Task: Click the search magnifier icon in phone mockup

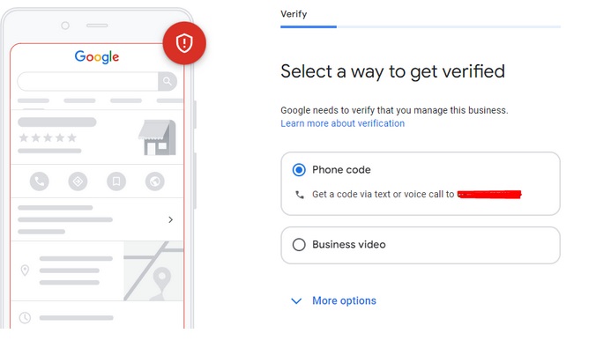Action: (168, 81)
